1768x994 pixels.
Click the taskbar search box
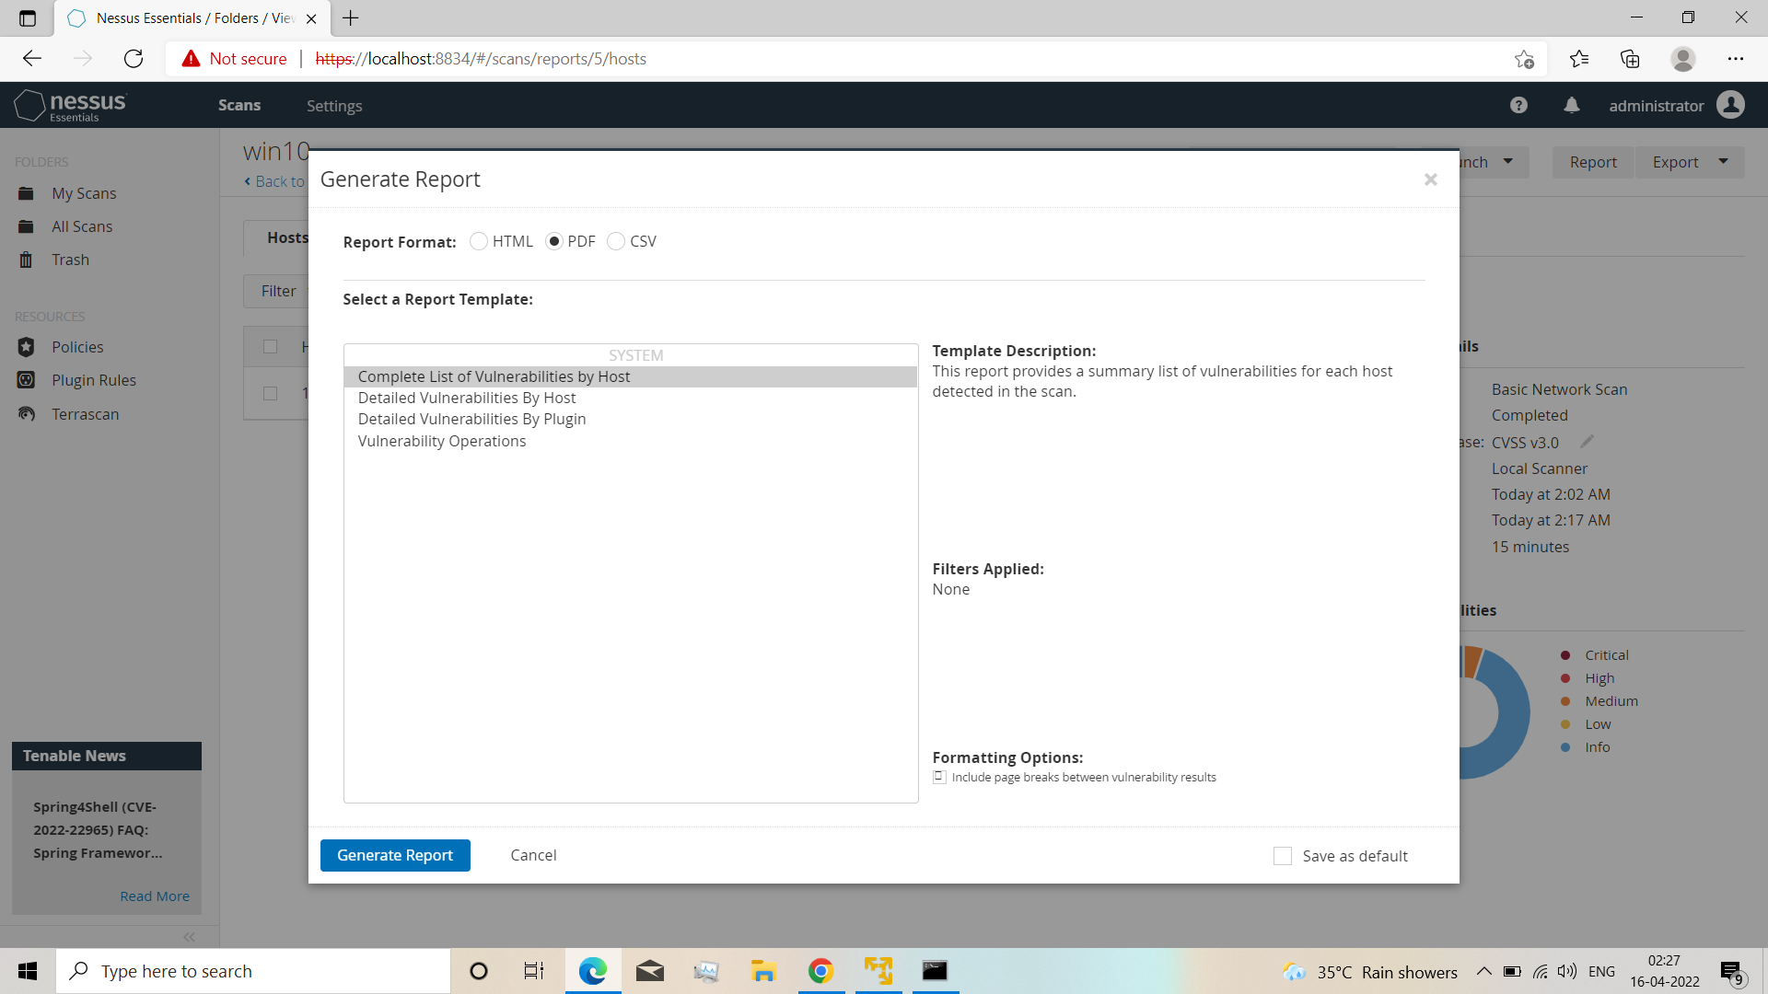click(253, 971)
